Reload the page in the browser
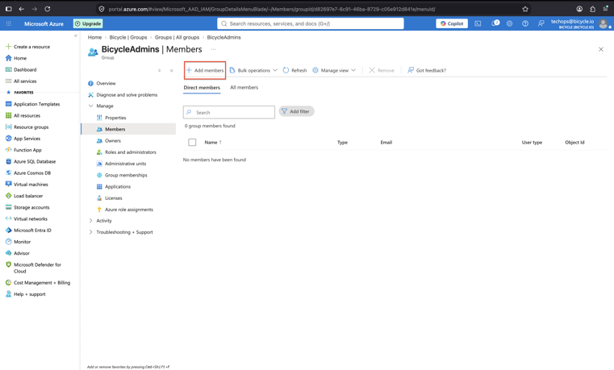614x370 pixels. click(x=47, y=9)
